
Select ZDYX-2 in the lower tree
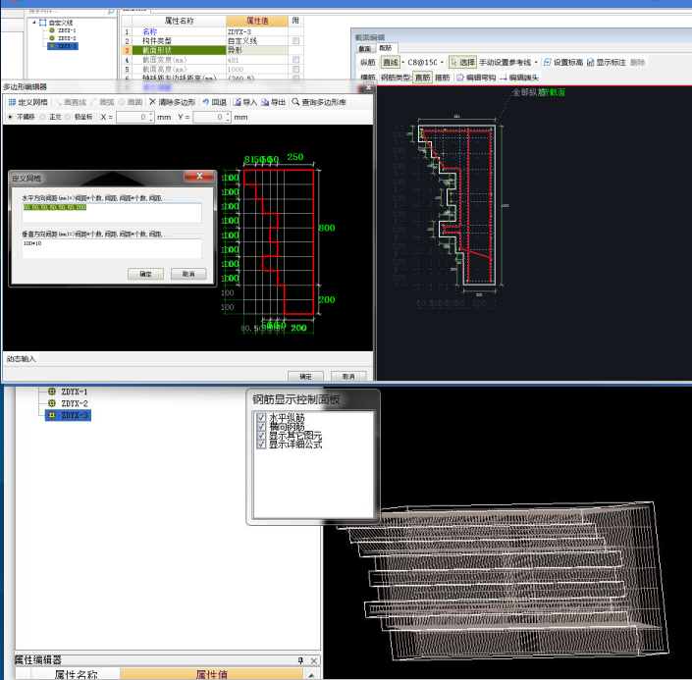coord(75,403)
